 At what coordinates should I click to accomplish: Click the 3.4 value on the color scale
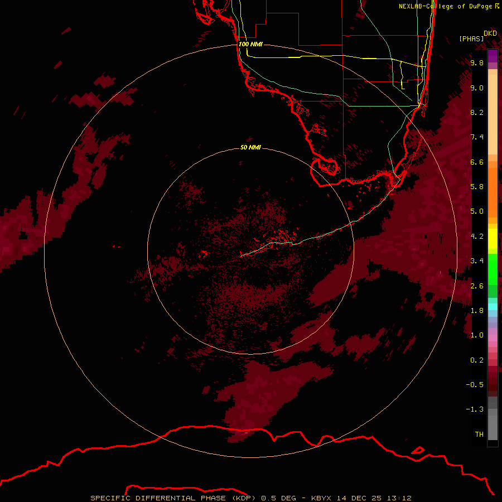point(477,261)
